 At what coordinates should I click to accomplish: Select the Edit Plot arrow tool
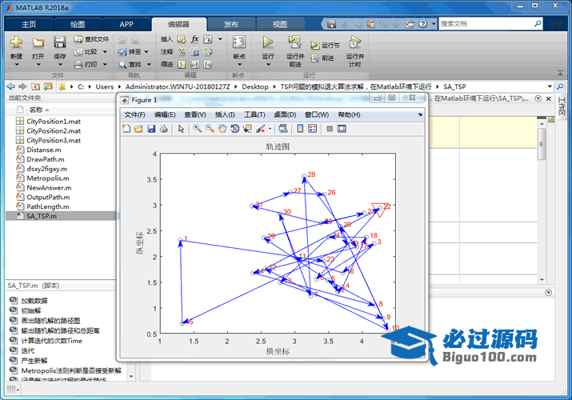(x=181, y=129)
